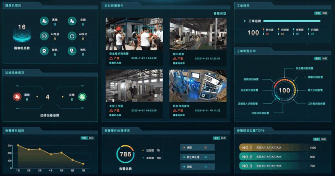Screen dimensions: 335x176
Task: Click the green online edge device icon
Action: [x=82, y=97]
